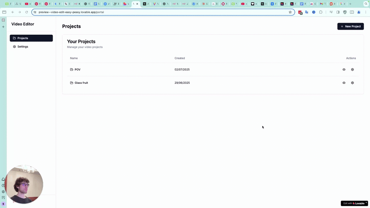This screenshot has height=208, width=370.
Task: Click the gear icon on the POV row
Action: 352,69
